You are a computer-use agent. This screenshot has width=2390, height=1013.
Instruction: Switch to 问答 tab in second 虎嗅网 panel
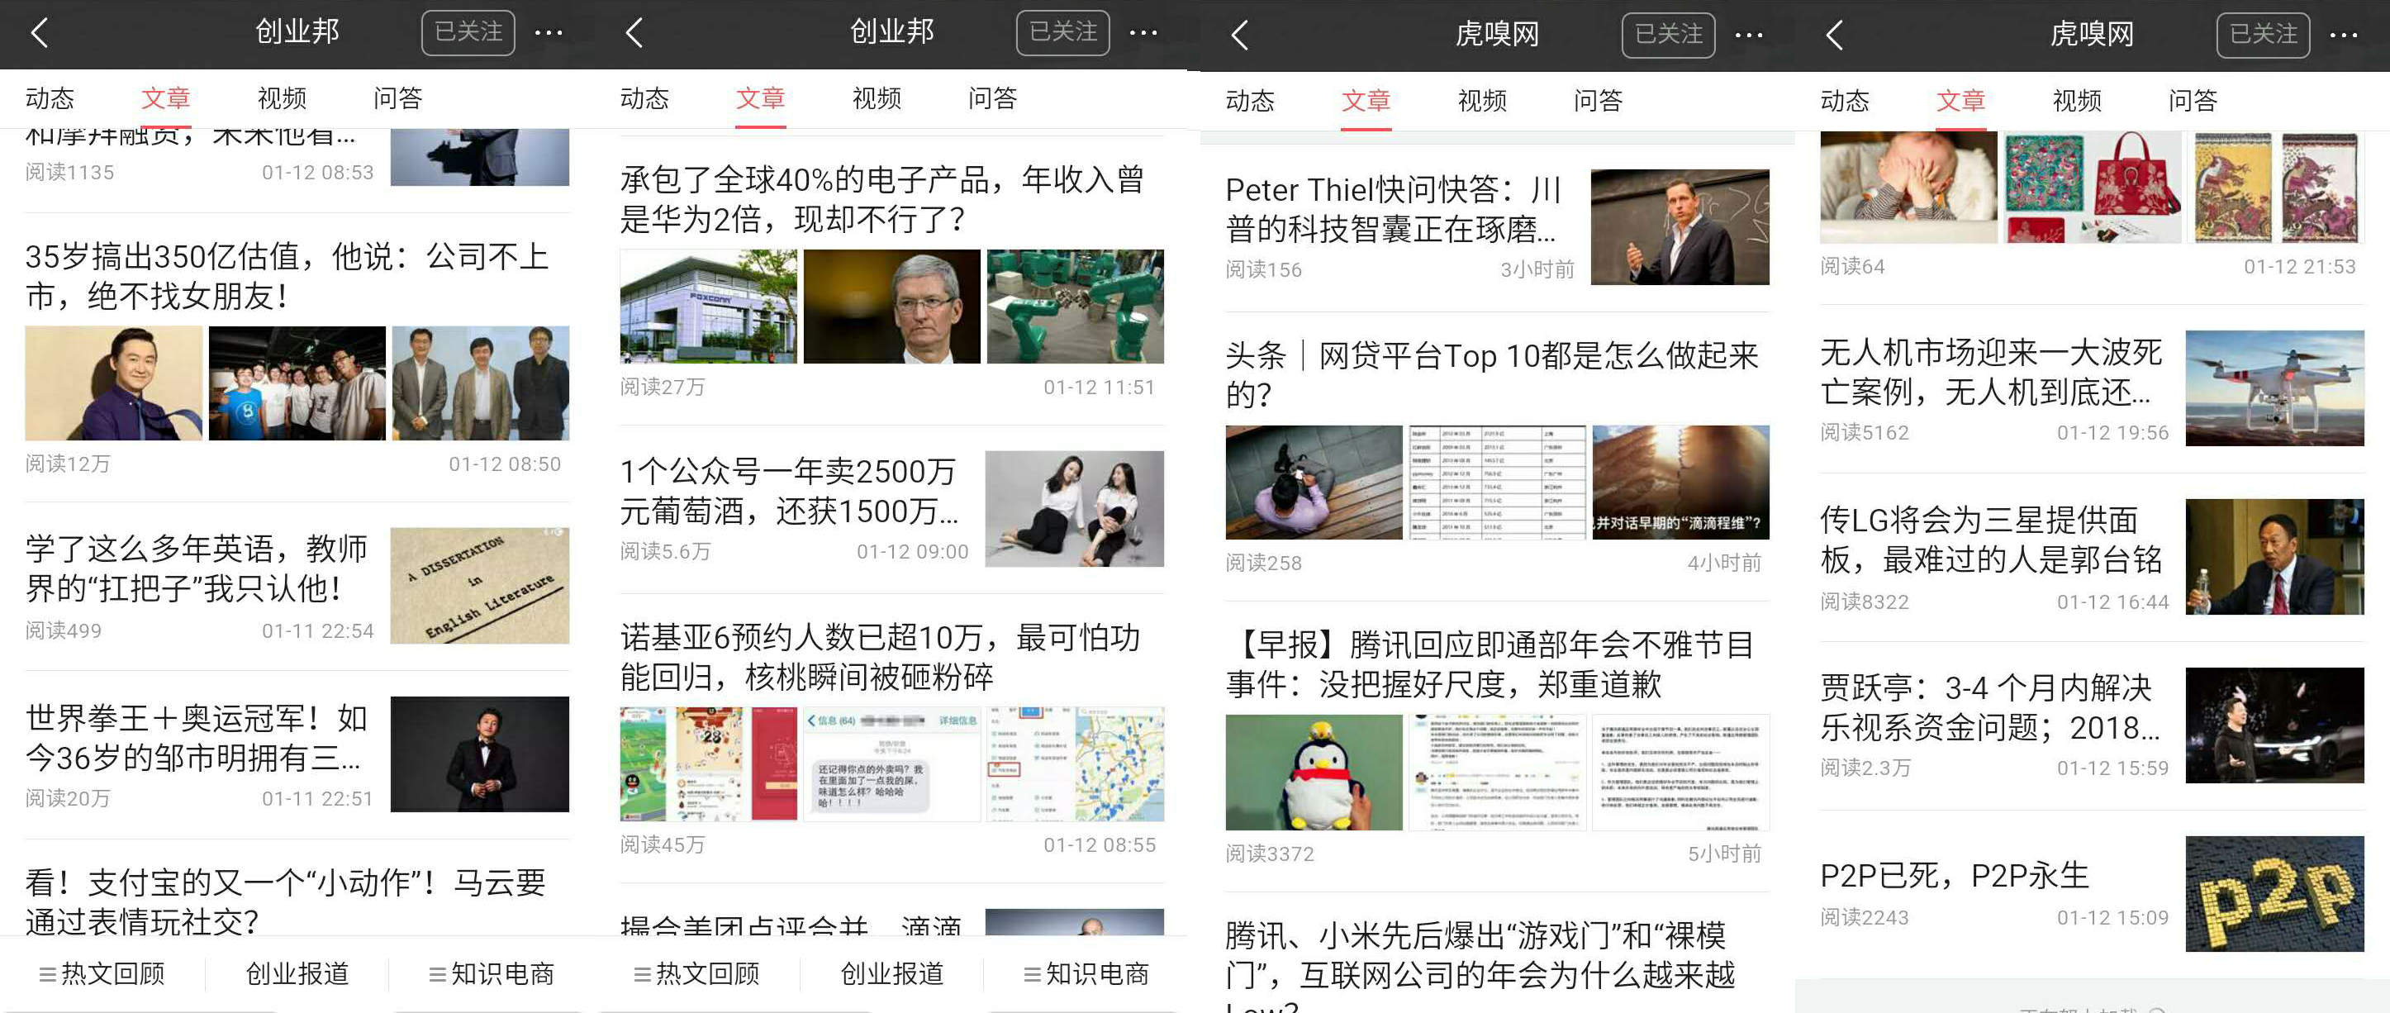click(2193, 100)
